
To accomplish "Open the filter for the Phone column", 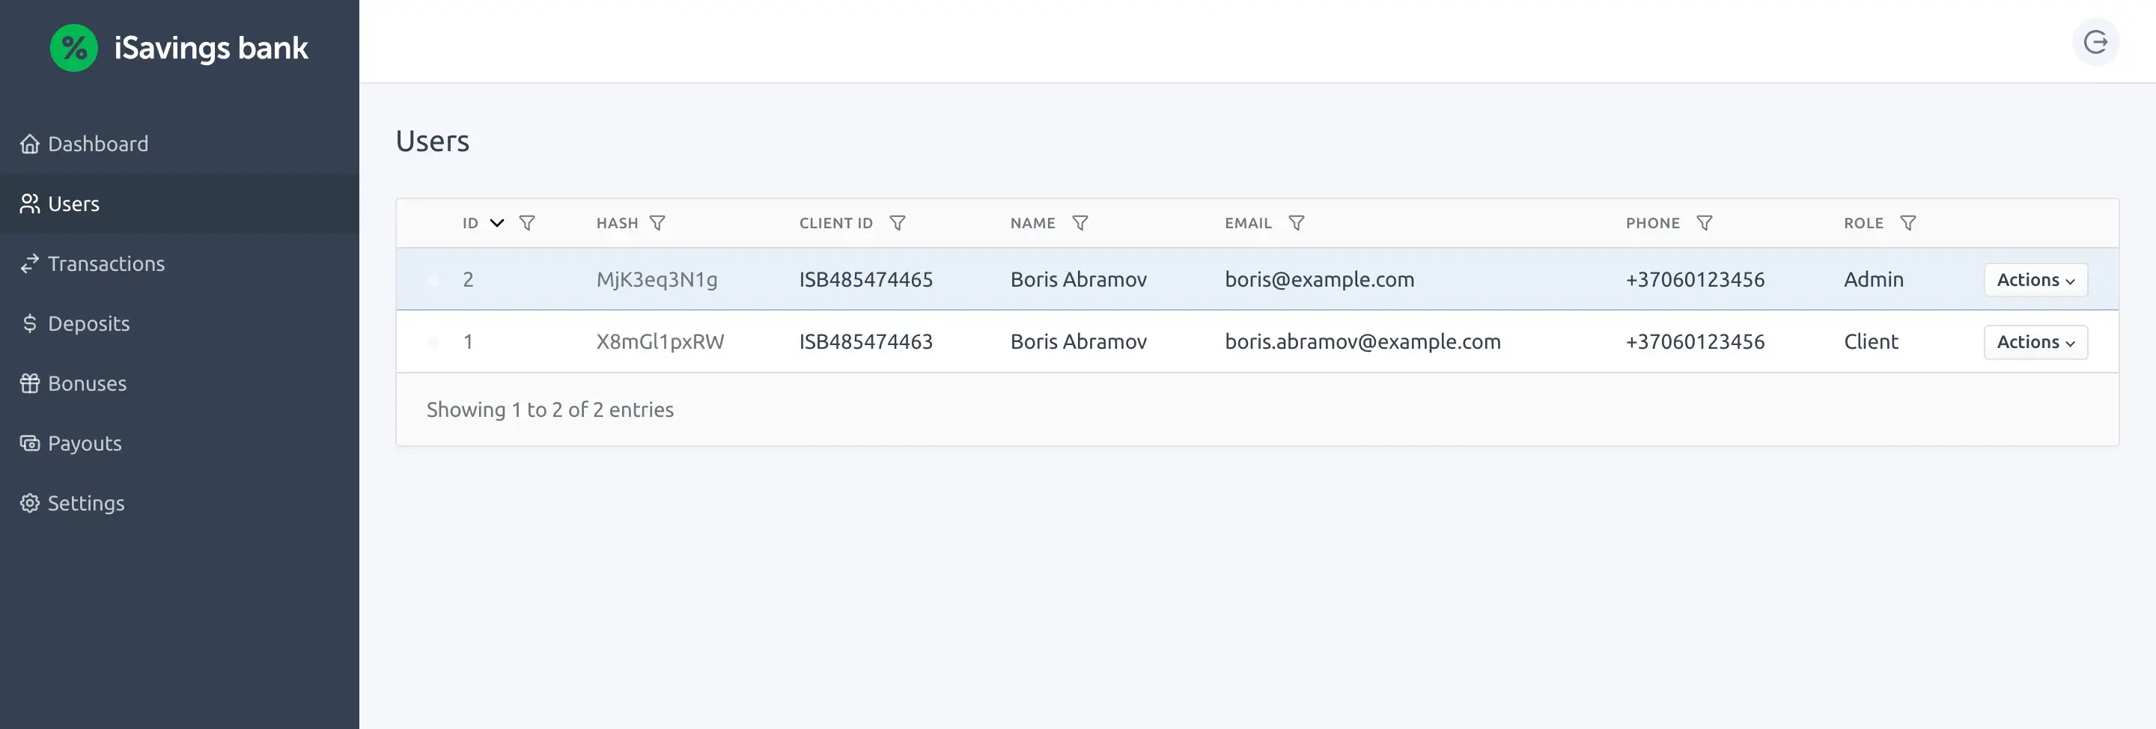I will coord(1704,222).
